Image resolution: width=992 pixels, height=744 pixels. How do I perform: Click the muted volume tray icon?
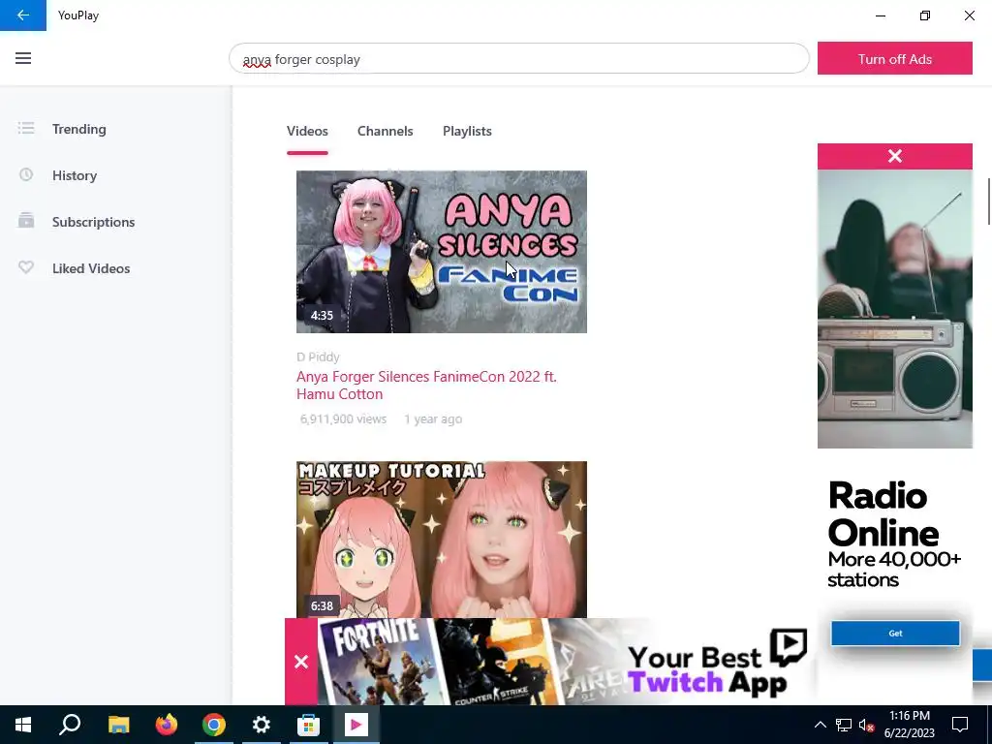867,725
